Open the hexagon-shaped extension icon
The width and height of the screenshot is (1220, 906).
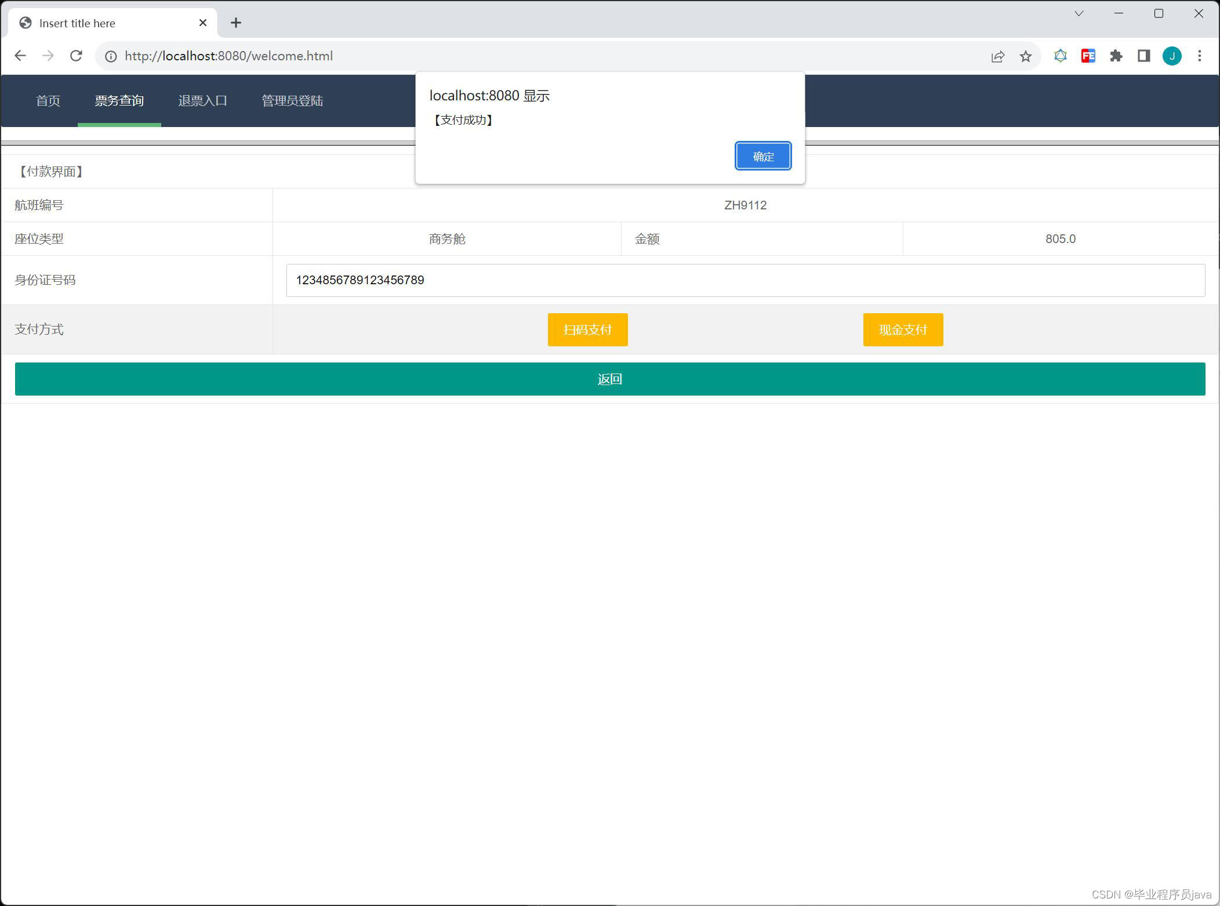pos(1061,56)
